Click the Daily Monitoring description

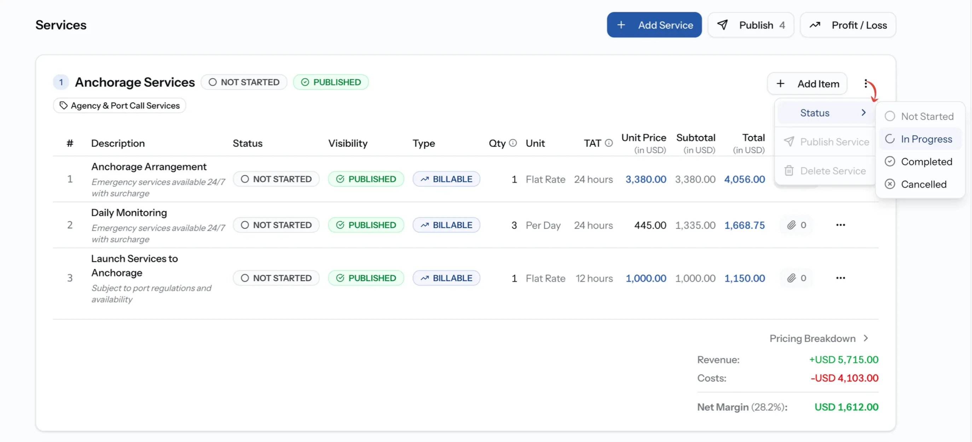click(x=129, y=213)
